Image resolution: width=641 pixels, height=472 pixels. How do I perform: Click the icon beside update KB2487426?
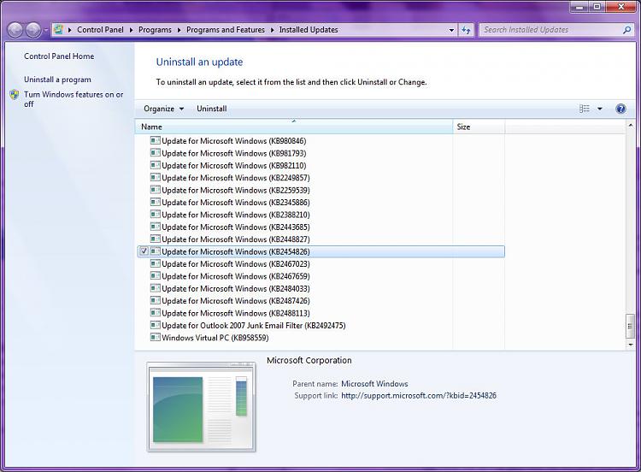(155, 301)
